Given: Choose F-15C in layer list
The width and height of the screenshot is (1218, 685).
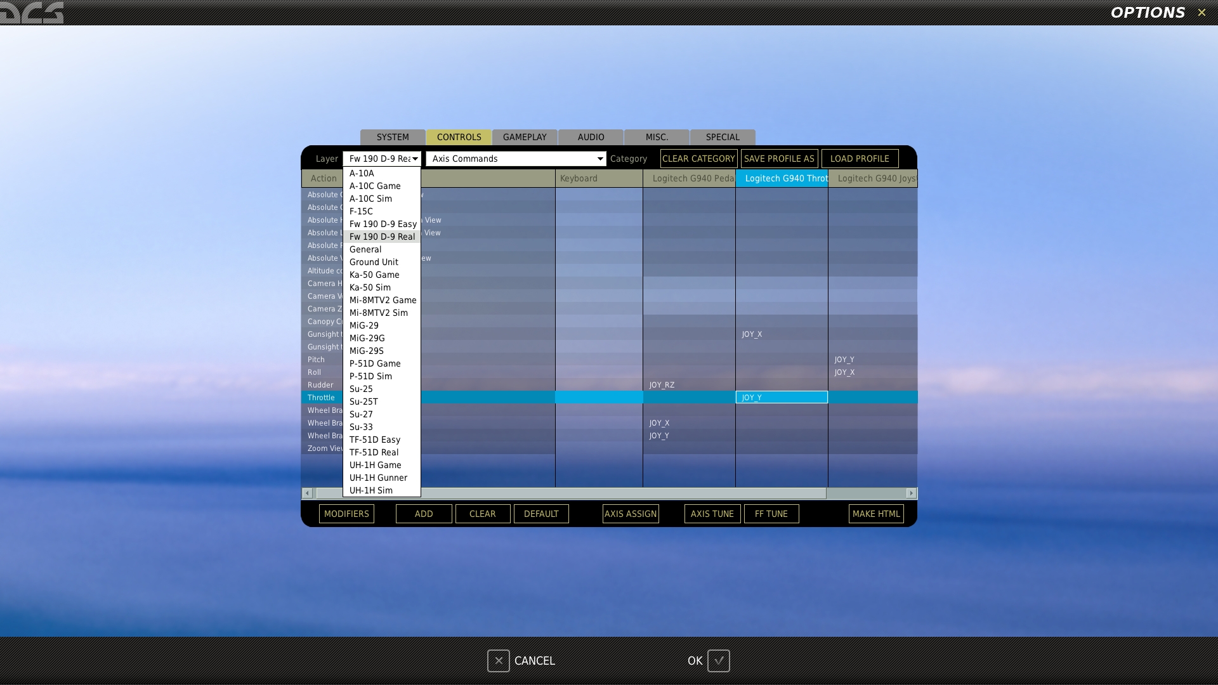Looking at the screenshot, I should click(382, 211).
